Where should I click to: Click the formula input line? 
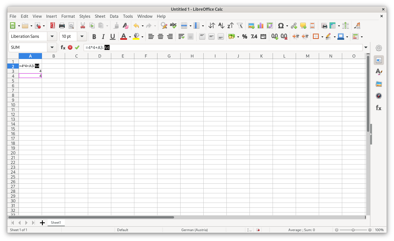click(222, 47)
